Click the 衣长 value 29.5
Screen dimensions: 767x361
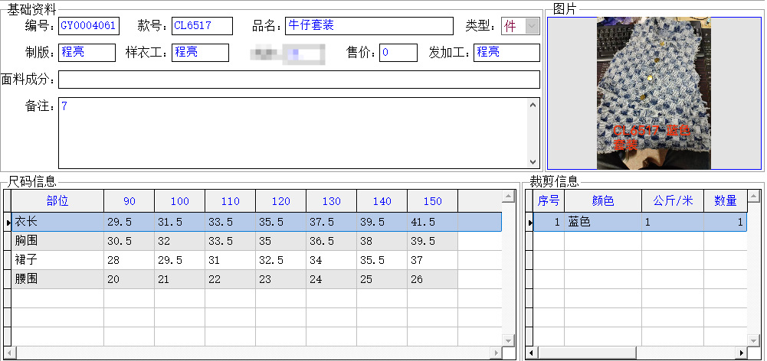click(129, 222)
